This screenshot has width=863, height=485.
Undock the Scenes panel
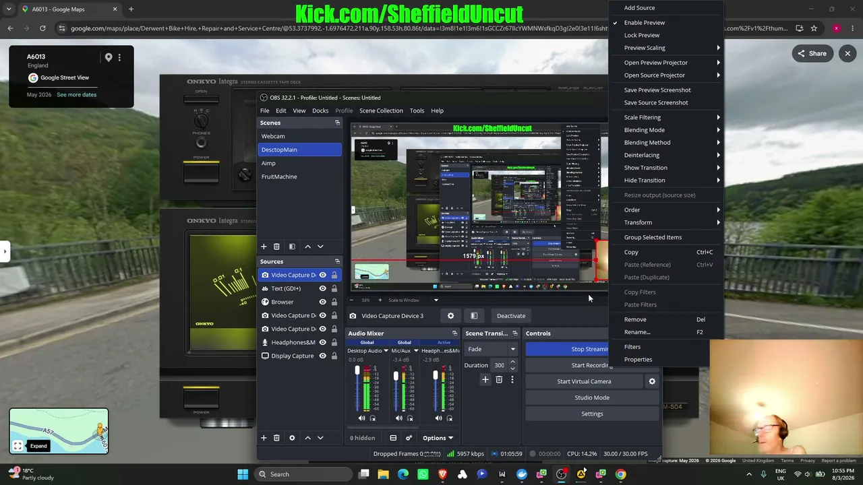tap(337, 123)
